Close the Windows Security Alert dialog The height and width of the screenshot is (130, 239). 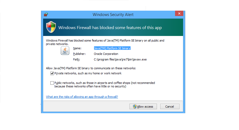coord(179,14)
